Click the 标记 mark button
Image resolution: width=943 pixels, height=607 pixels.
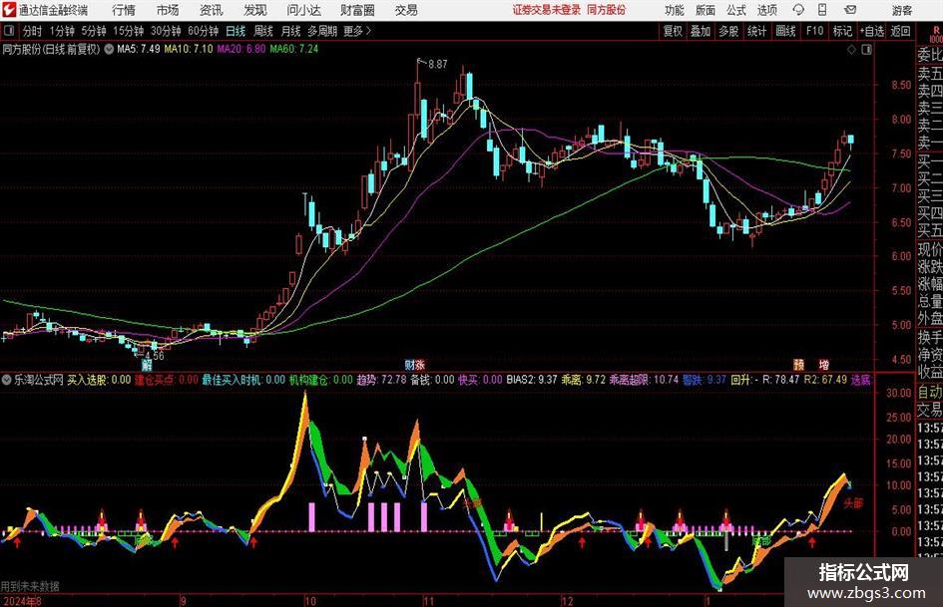(x=842, y=31)
